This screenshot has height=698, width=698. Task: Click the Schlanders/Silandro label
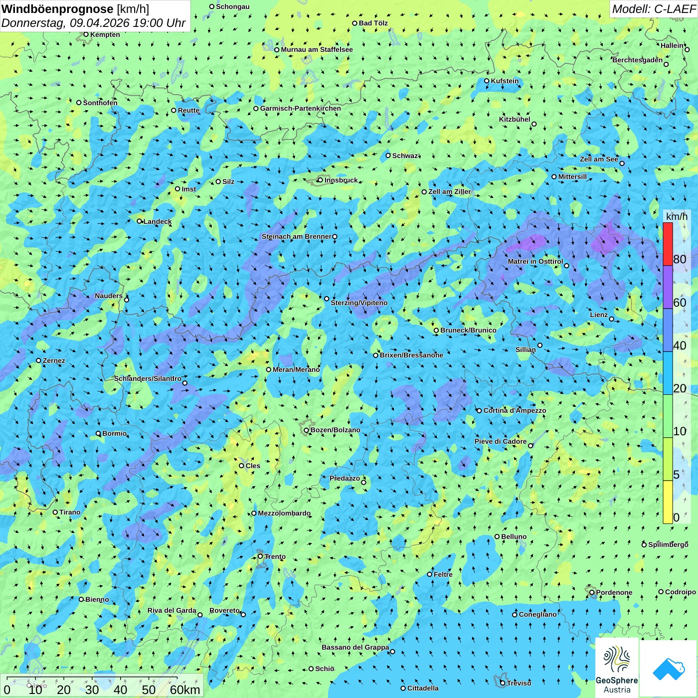(148, 378)
